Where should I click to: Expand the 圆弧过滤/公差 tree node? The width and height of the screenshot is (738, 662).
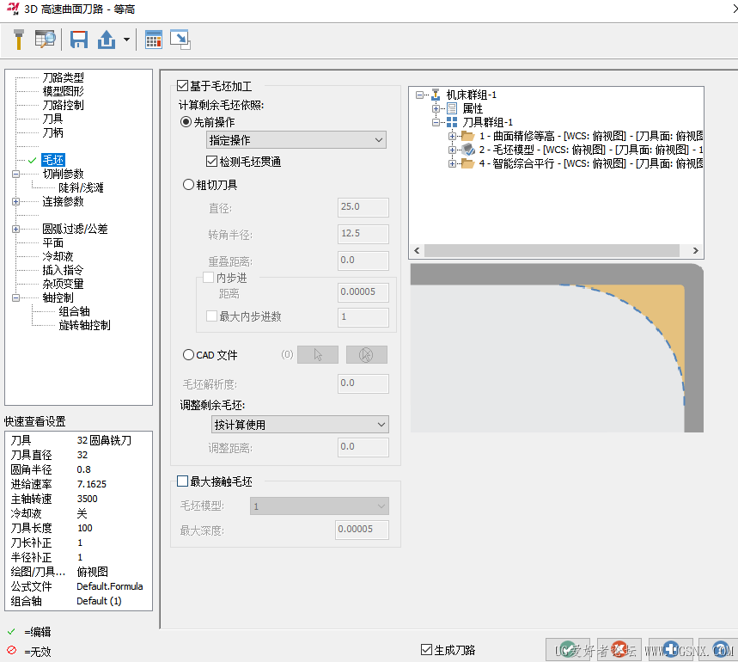pyautogui.click(x=15, y=229)
